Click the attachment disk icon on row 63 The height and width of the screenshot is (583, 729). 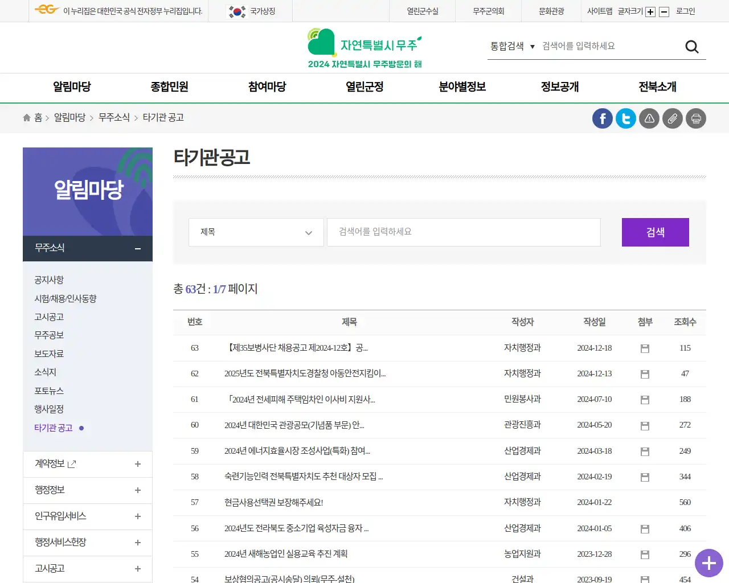pyautogui.click(x=645, y=348)
